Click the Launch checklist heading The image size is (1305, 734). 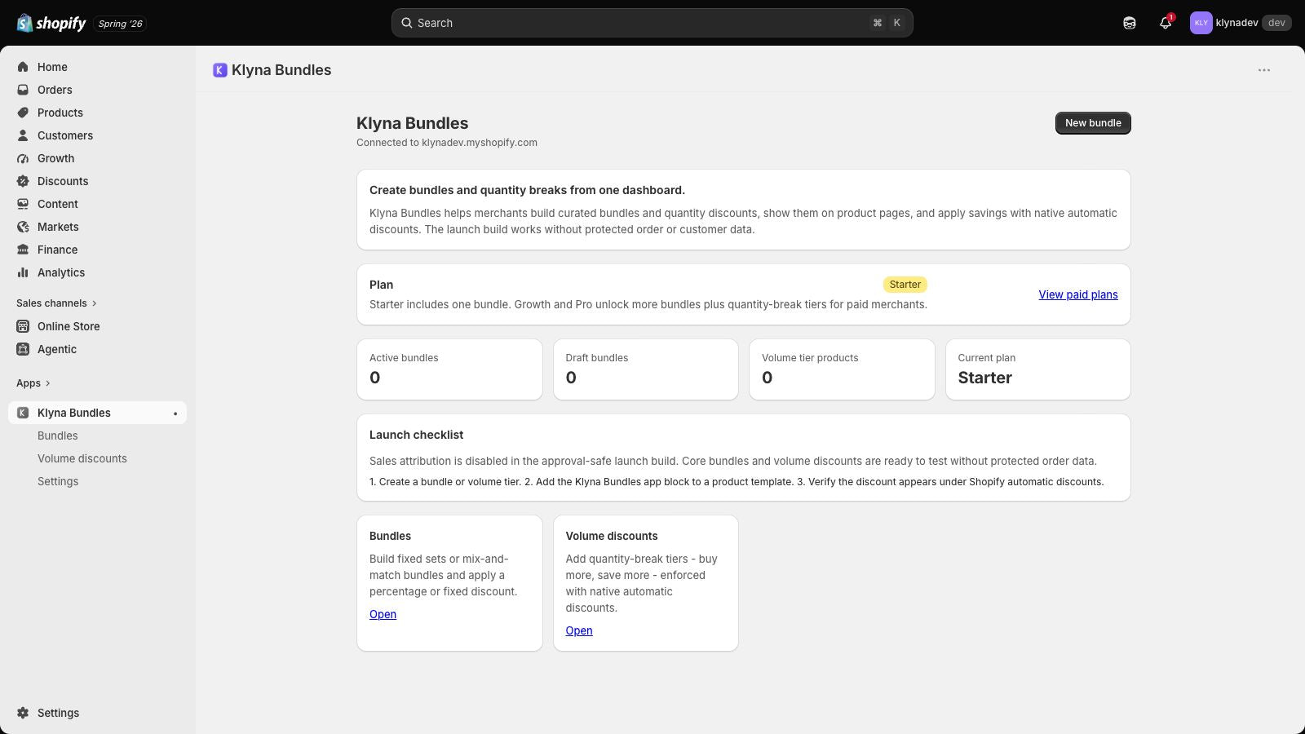point(417,435)
